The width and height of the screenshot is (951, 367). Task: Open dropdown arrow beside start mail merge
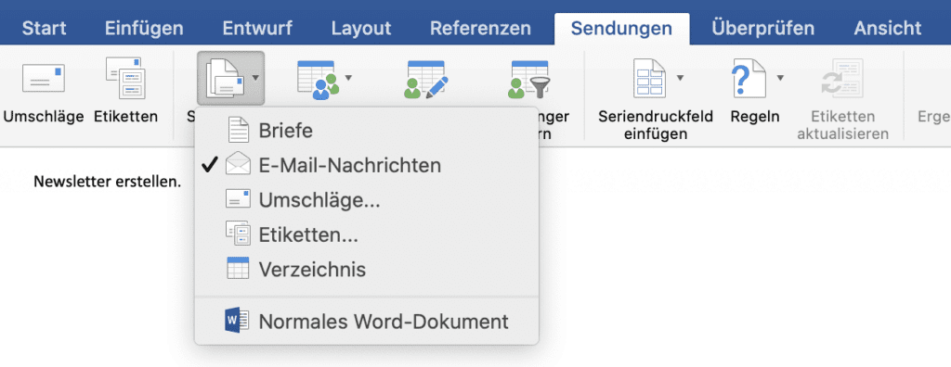tap(256, 78)
